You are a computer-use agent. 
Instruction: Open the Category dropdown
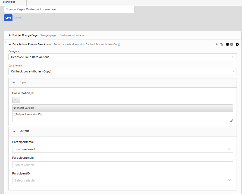pyautogui.click(x=122, y=57)
